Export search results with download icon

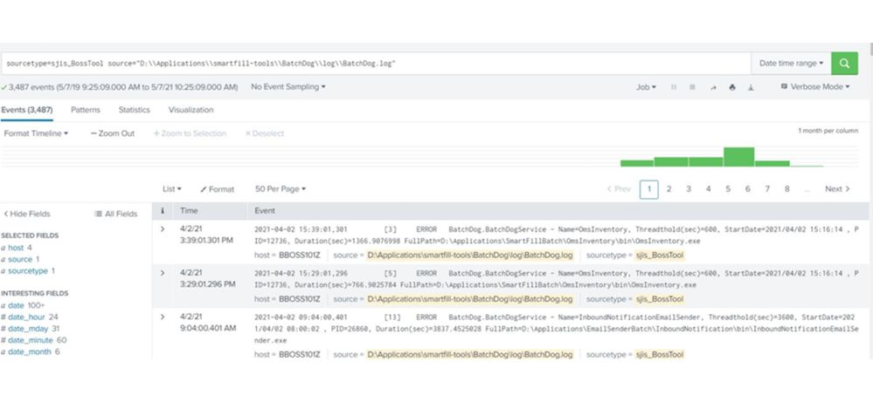751,87
